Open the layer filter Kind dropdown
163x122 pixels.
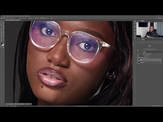139,54
